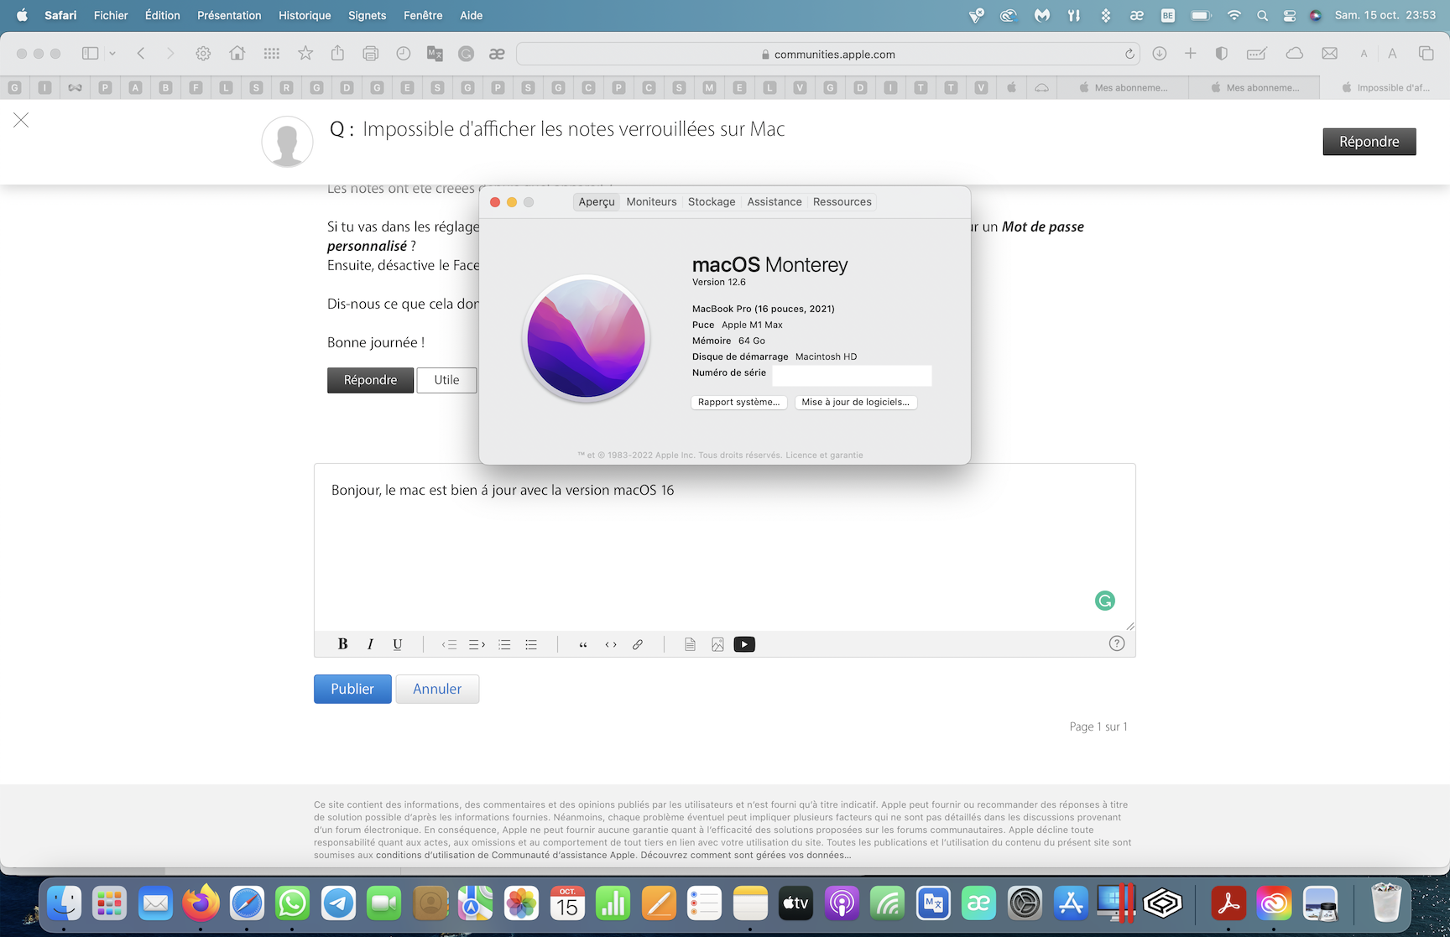The width and height of the screenshot is (1450, 937).
Task: Toggle bold formatting in the editor
Action: click(x=342, y=644)
